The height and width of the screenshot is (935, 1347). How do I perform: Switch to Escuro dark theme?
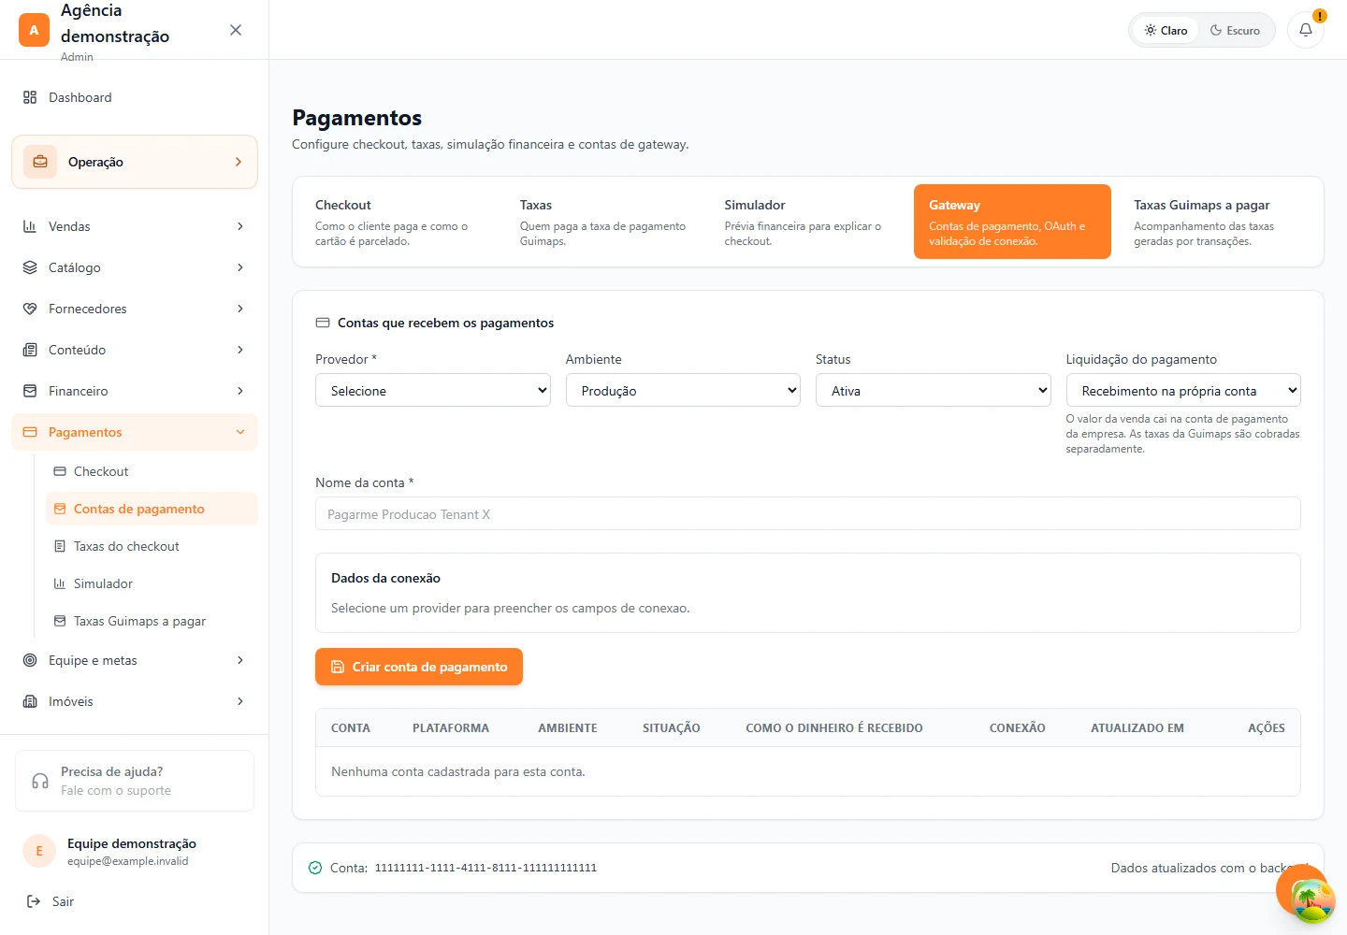1235,30
